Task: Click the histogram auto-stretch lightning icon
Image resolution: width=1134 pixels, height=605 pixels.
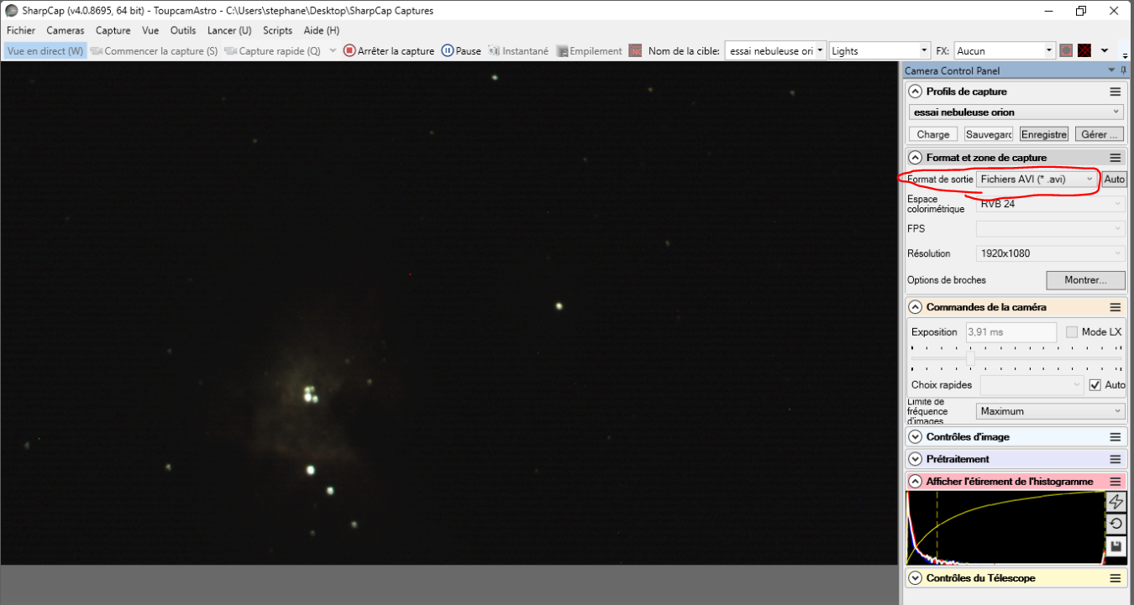Action: (x=1116, y=502)
